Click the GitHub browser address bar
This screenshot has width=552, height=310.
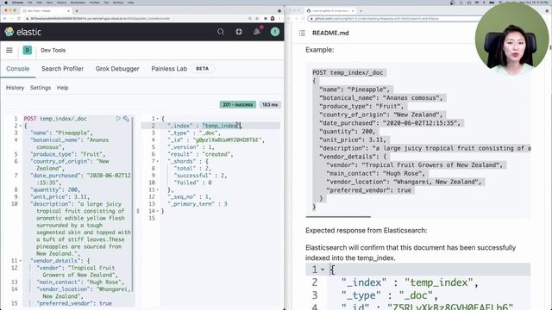coord(391,18)
